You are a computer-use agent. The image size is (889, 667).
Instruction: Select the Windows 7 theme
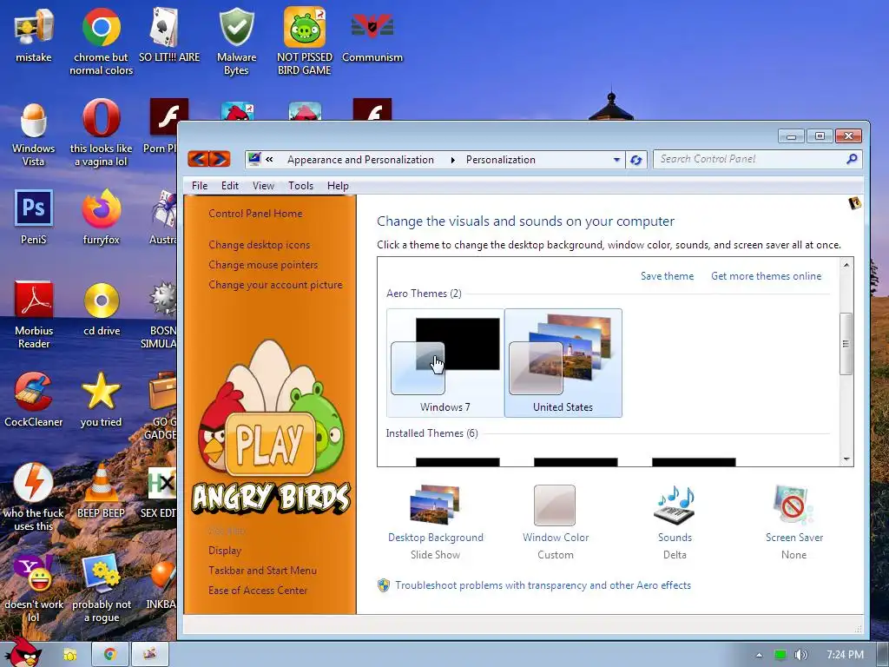445,363
